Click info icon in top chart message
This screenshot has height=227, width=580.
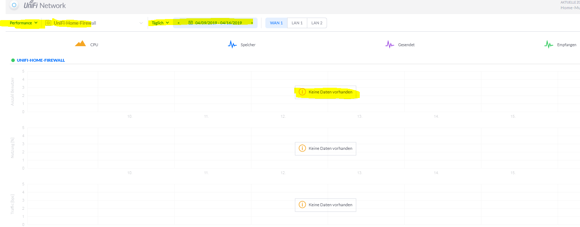tap(302, 92)
